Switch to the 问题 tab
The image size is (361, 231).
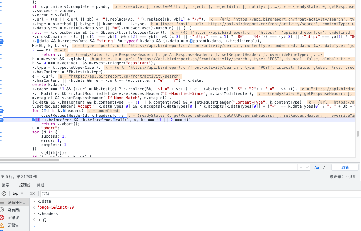(40, 185)
